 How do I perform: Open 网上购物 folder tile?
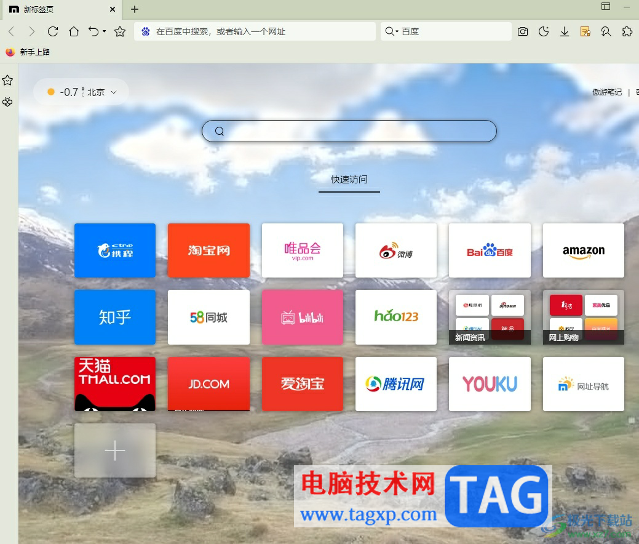(584, 318)
